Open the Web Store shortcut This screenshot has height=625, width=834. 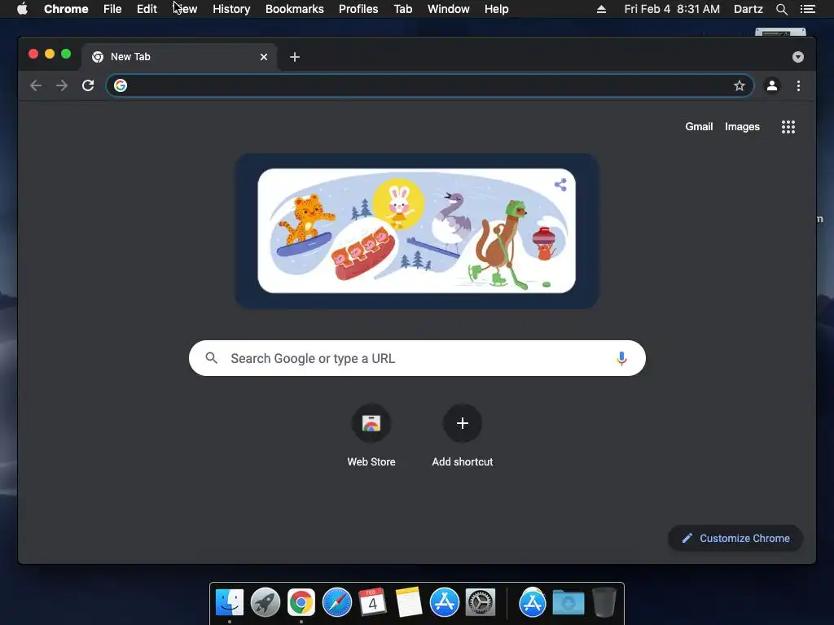pos(371,435)
